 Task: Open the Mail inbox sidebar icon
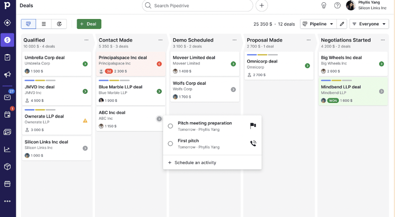pos(7,97)
